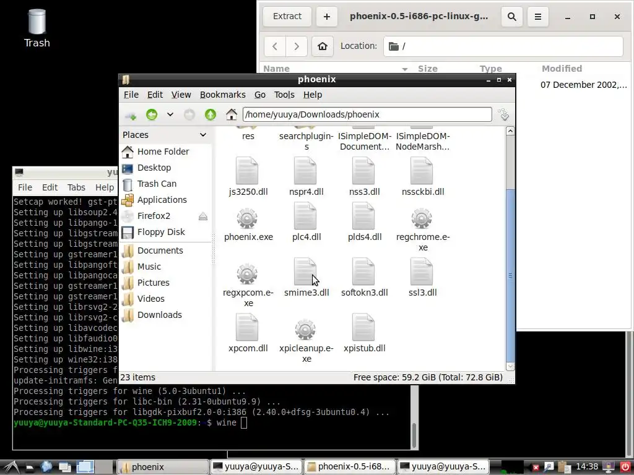This screenshot has height=475, width=634.
Task: Go up to the parent folder with the green up arrow
Action: pos(211,114)
